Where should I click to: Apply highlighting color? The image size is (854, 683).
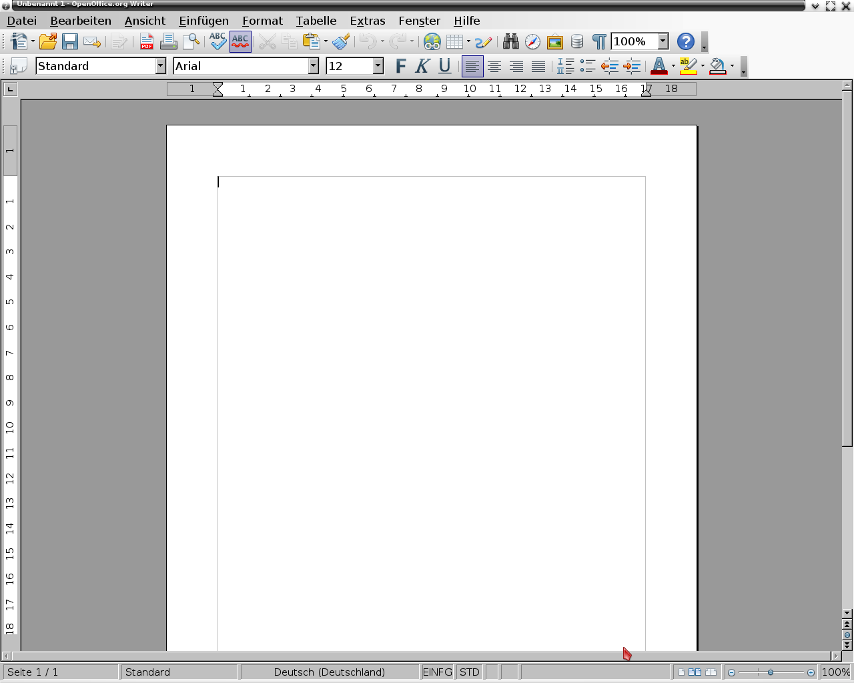(688, 66)
